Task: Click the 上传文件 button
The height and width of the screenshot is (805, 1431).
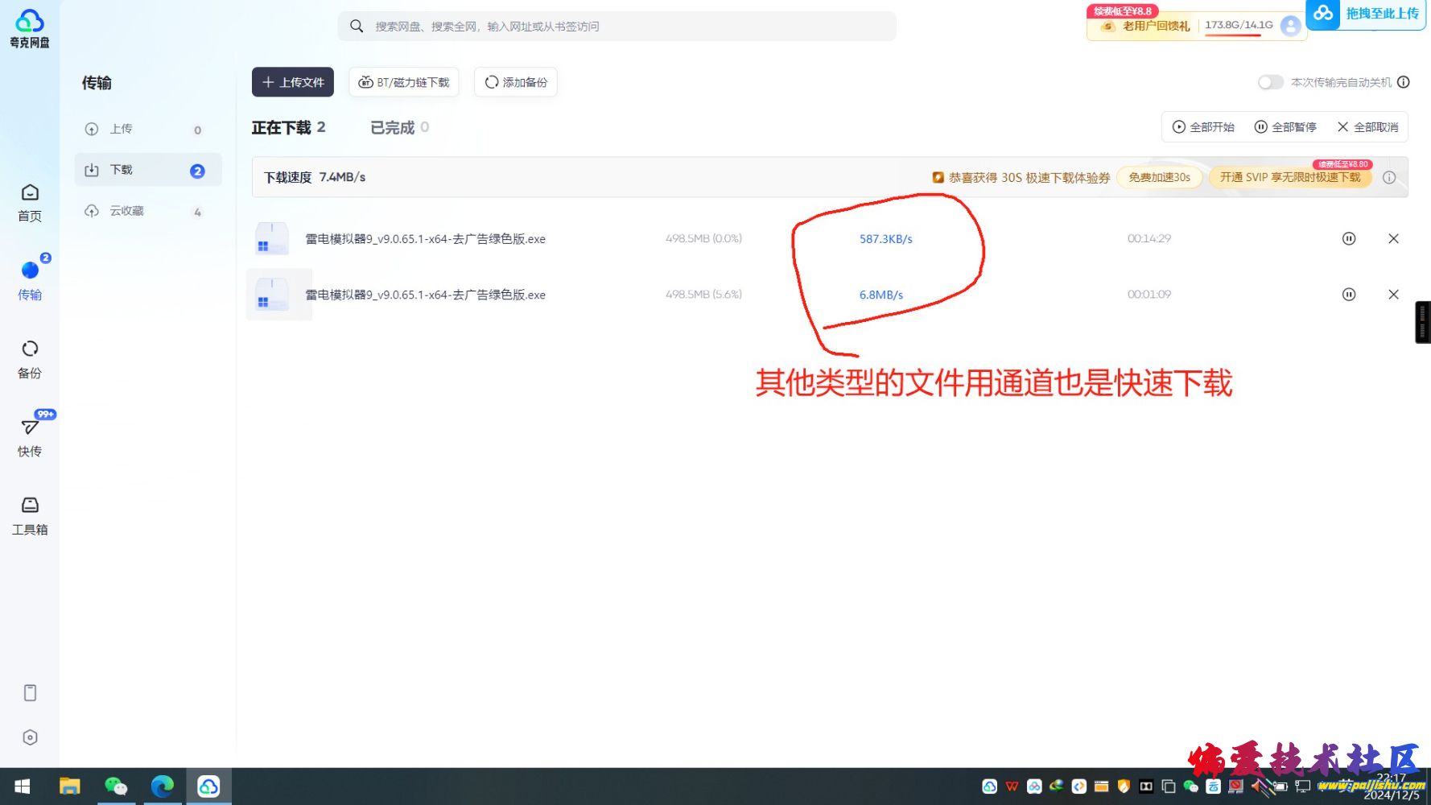Action: (293, 82)
